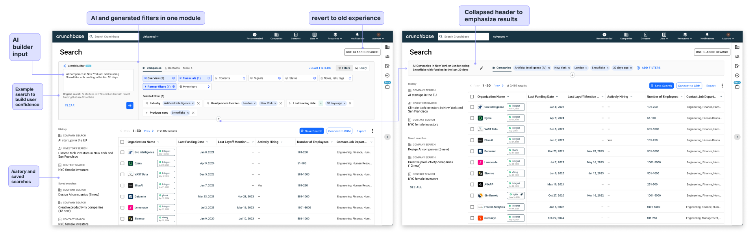
Task: Tick the Gro Intelligence row checkbox in the left window
Action: tap(122, 152)
